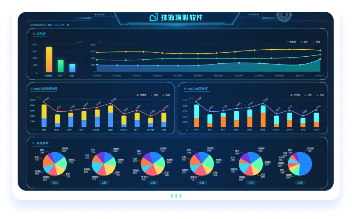The width and height of the screenshot is (352, 219).
Task: Click the 5782 data label in 合同 chart
Action: 318,107
